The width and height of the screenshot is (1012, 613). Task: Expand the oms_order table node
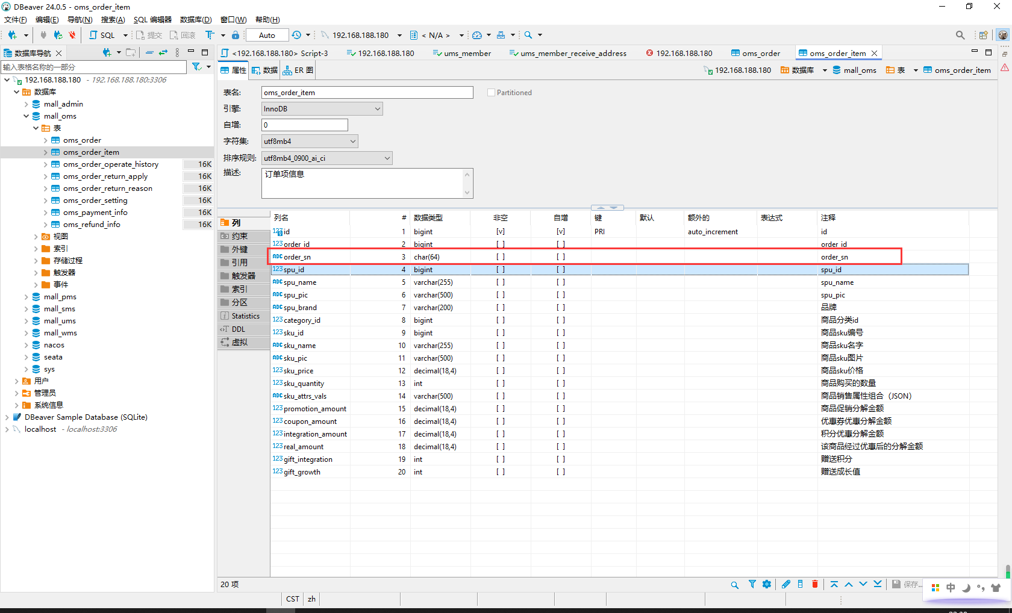coord(45,140)
